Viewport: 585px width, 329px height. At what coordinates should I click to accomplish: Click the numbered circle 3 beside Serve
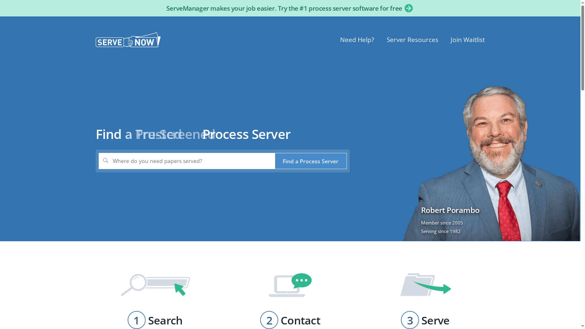coord(410,320)
